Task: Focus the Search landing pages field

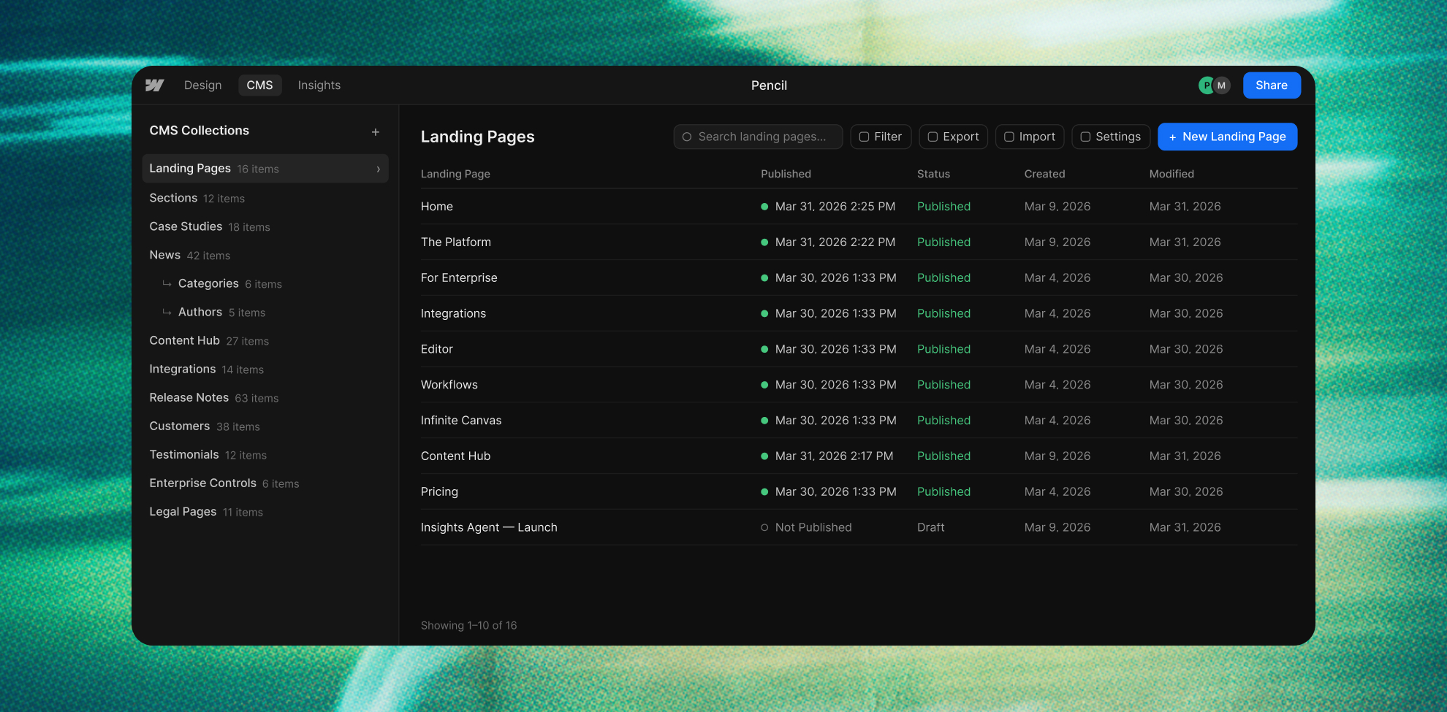Action: pyautogui.click(x=758, y=137)
